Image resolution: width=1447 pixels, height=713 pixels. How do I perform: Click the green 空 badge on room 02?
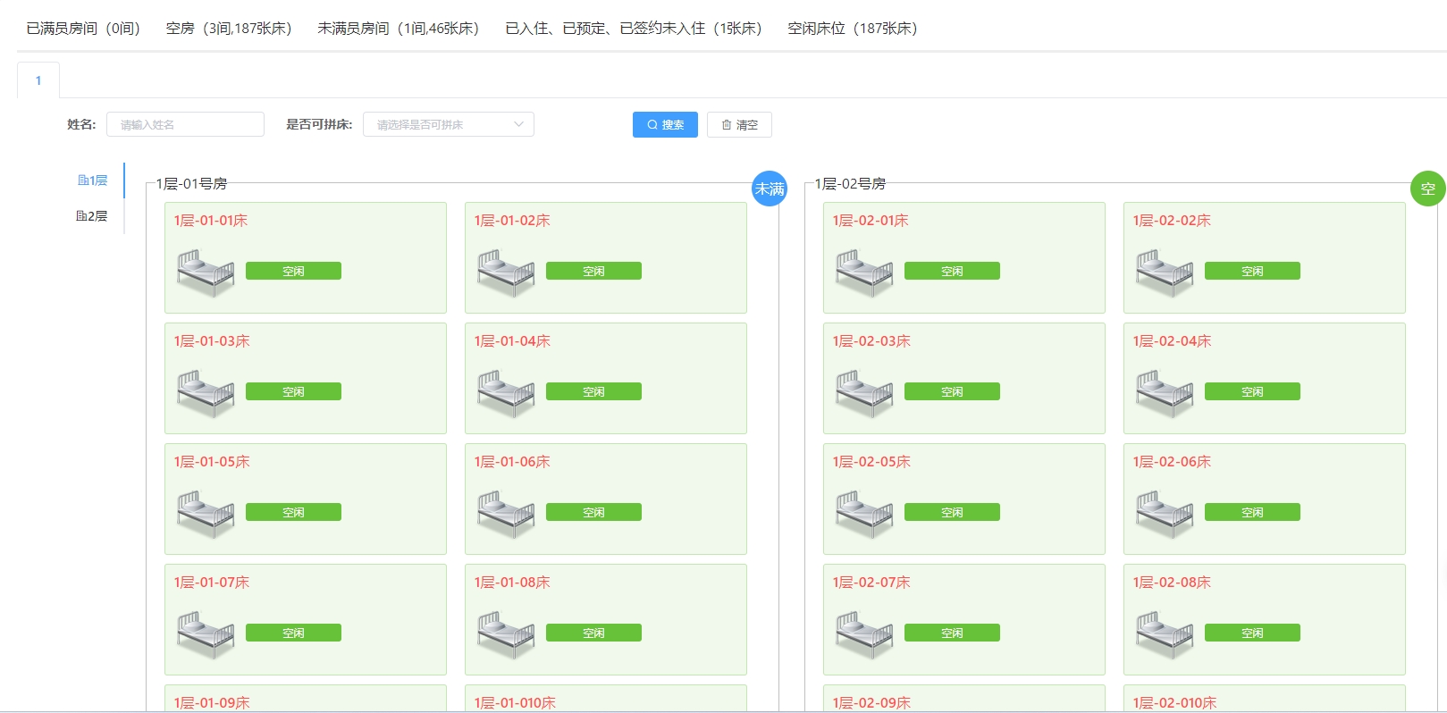[x=1427, y=189]
